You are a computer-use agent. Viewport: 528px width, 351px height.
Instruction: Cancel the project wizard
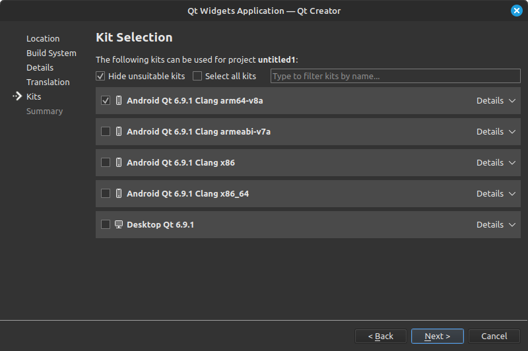(494, 336)
